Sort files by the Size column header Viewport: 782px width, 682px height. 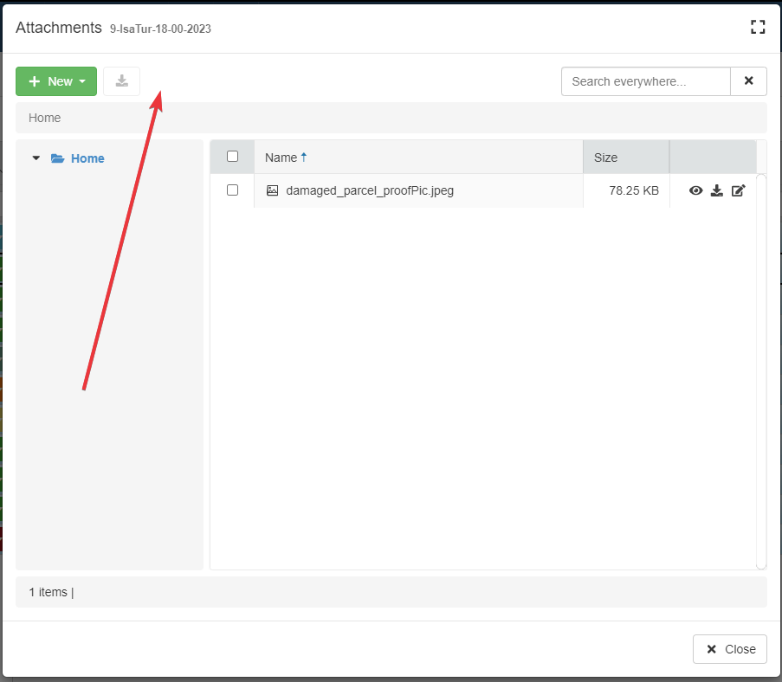pos(605,158)
